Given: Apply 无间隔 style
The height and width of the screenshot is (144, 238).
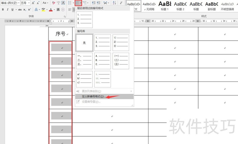Looking at the screenshot, I should click(149, 6).
